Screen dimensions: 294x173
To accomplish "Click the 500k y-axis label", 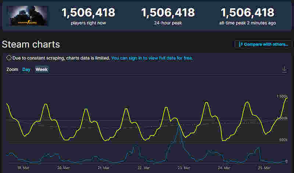I will point(283,140).
